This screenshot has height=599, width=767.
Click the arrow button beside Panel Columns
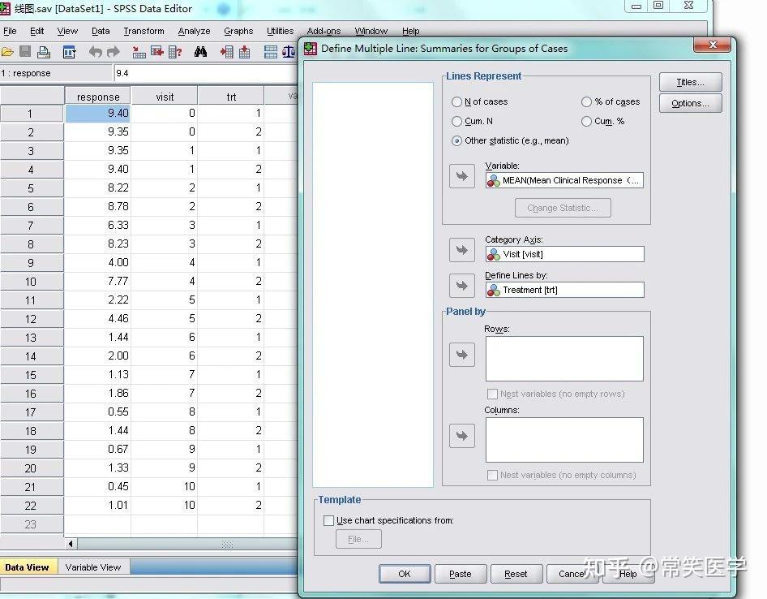(462, 436)
